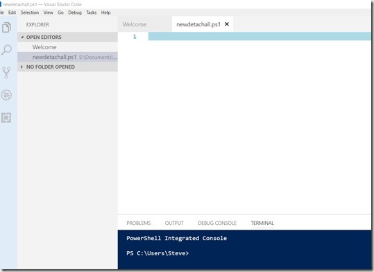Click the PS C:\Users\Steve> terminal prompt

pyautogui.click(x=158, y=253)
